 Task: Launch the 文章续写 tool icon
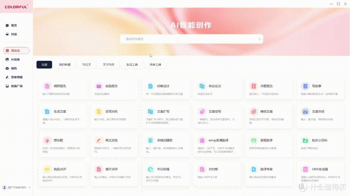(x=202, y=111)
